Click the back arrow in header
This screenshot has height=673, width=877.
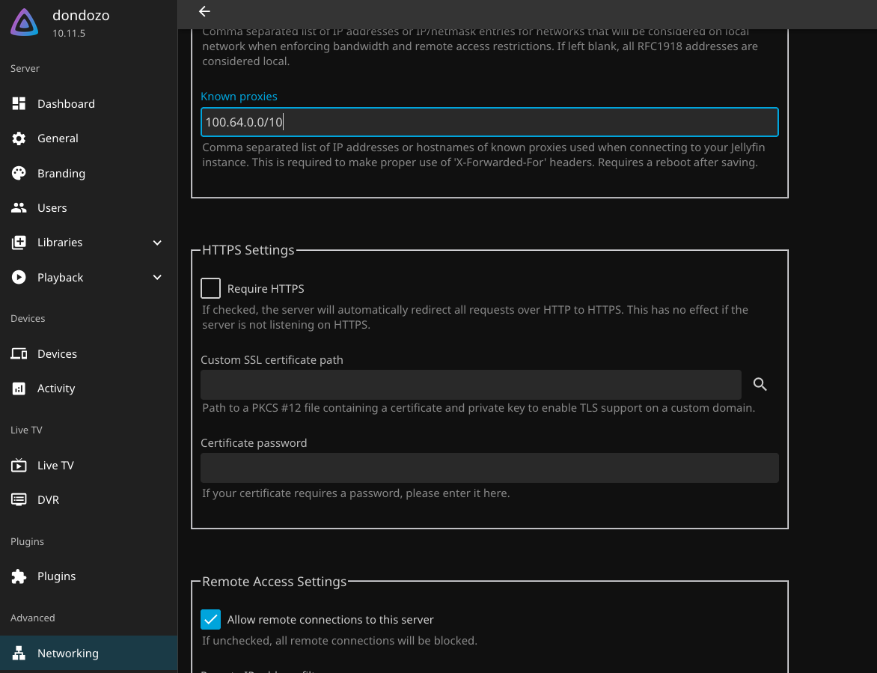pos(204,11)
